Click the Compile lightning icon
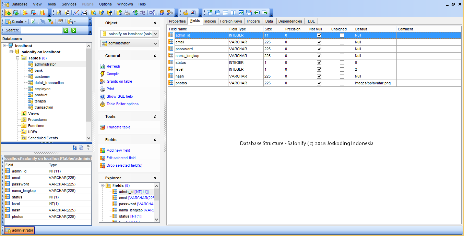Screen dimensions: 464x236 (x=102, y=74)
